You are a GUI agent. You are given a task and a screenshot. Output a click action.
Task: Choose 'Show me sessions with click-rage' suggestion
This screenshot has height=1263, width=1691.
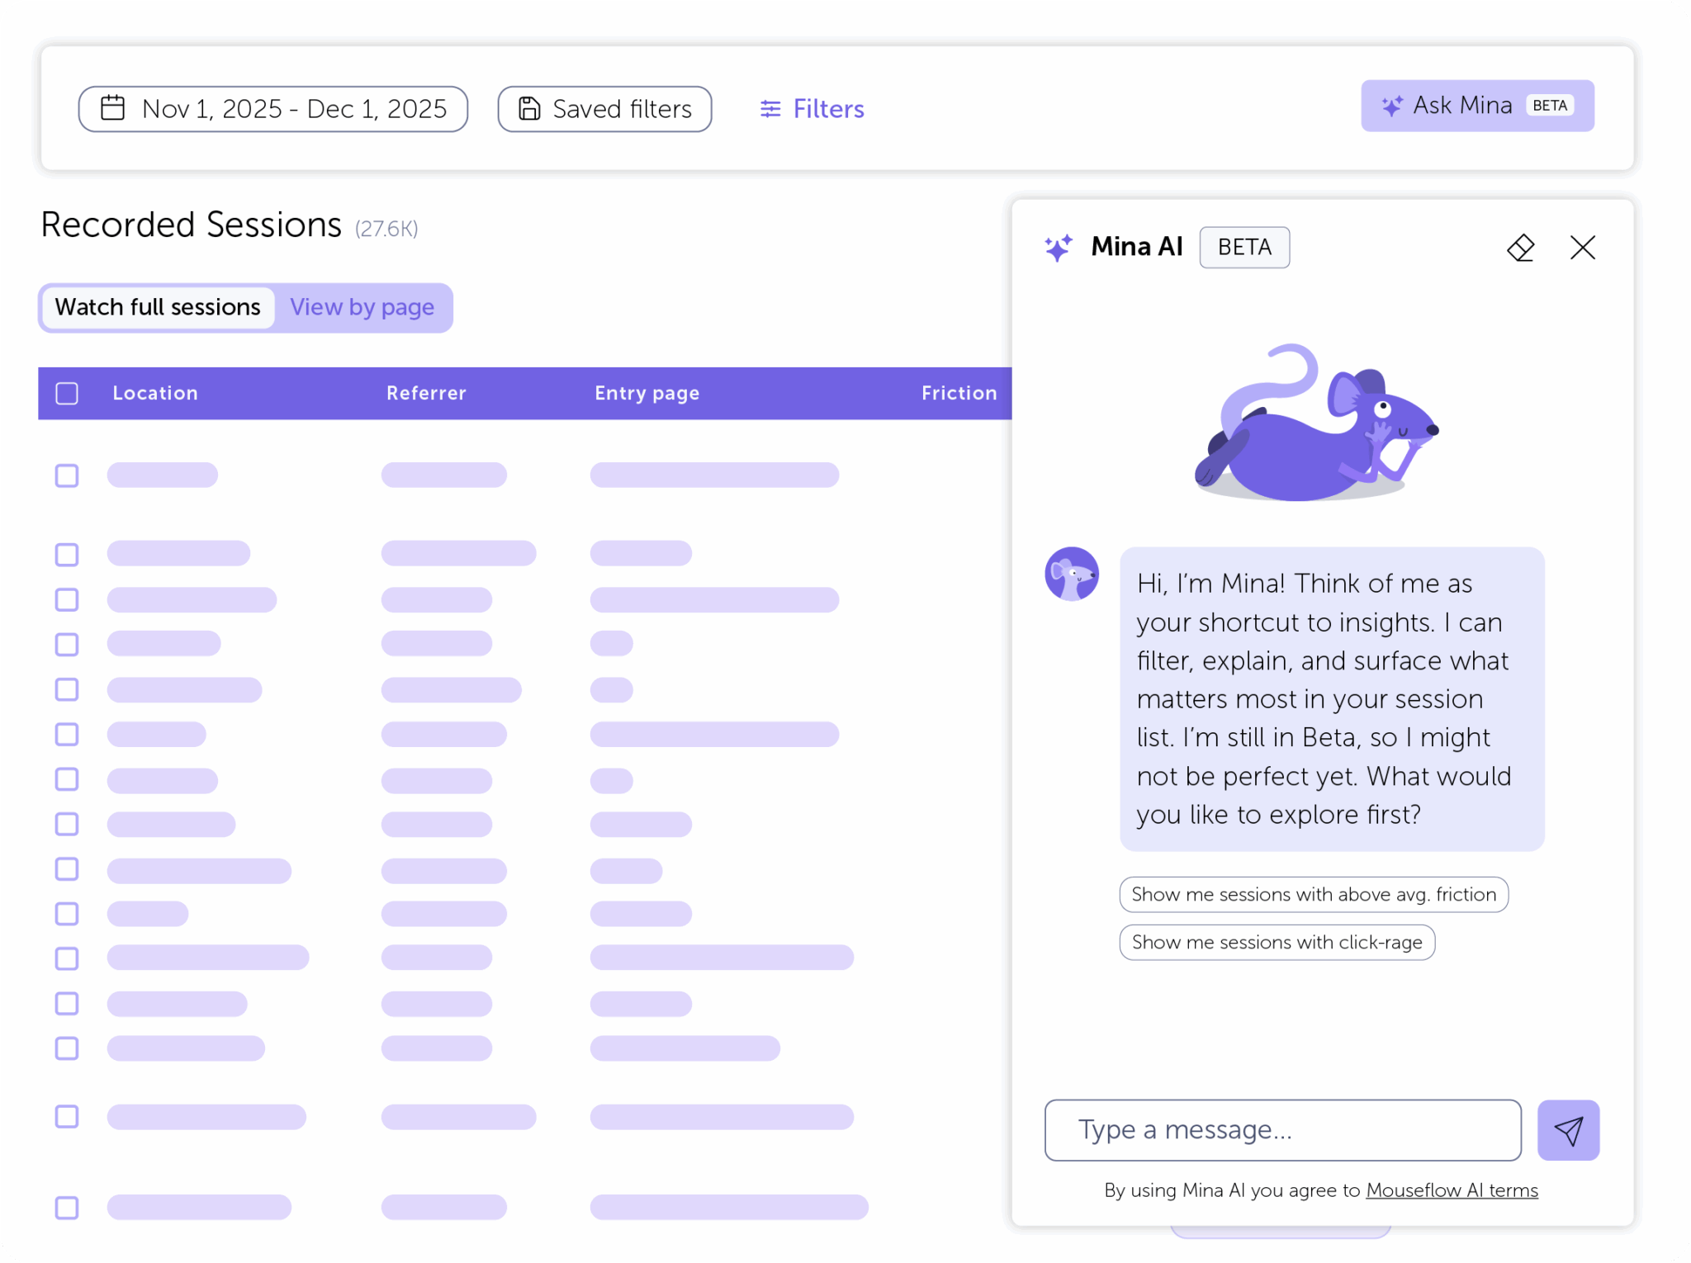click(1277, 942)
